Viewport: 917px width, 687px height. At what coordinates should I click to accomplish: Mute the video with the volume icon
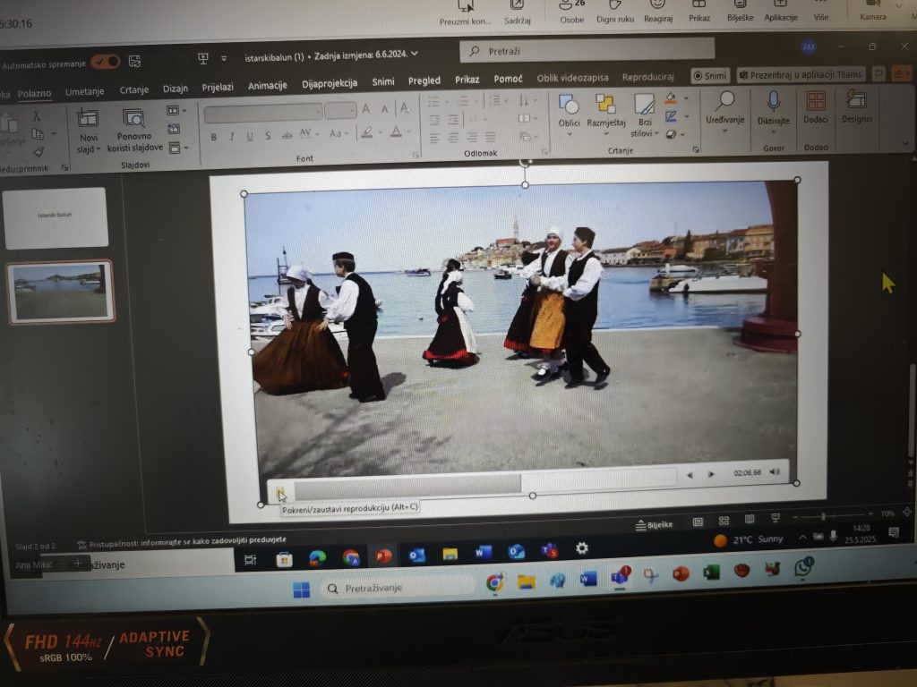pyautogui.click(x=775, y=472)
